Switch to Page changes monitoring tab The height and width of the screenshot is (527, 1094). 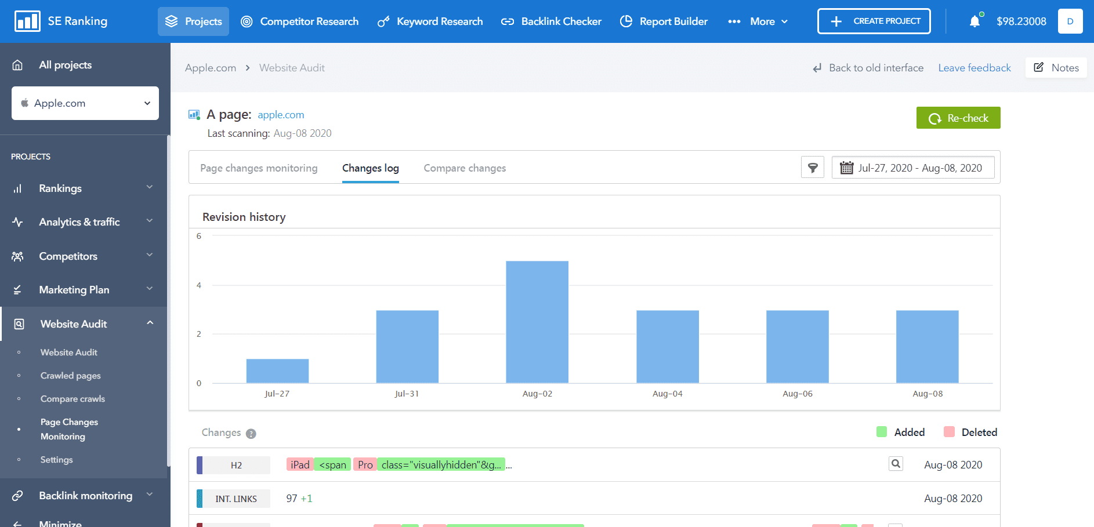point(259,168)
